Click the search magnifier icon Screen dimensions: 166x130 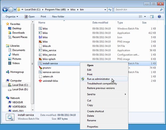[x=161, y=10]
